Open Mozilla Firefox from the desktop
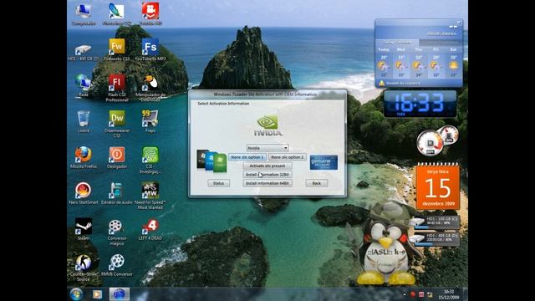This screenshot has width=535, height=301. [84, 157]
